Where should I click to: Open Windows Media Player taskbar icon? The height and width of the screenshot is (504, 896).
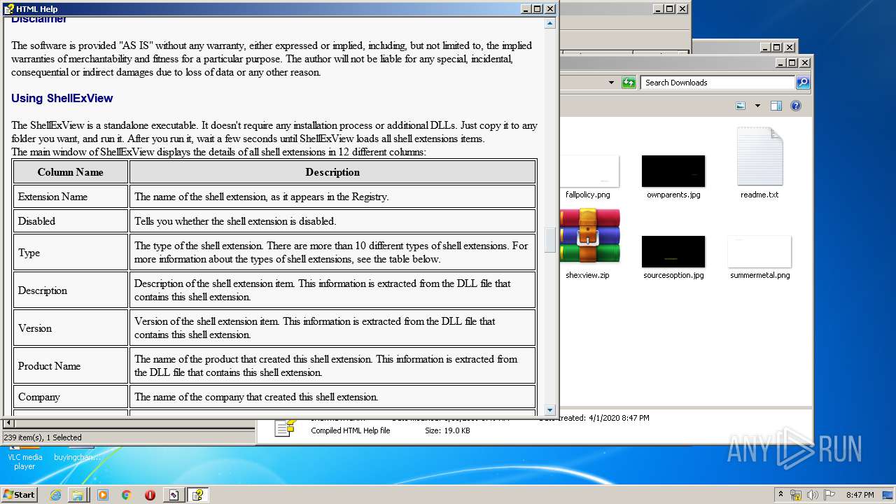103,495
